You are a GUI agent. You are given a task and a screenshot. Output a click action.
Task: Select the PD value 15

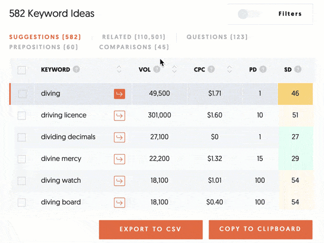[x=260, y=158]
